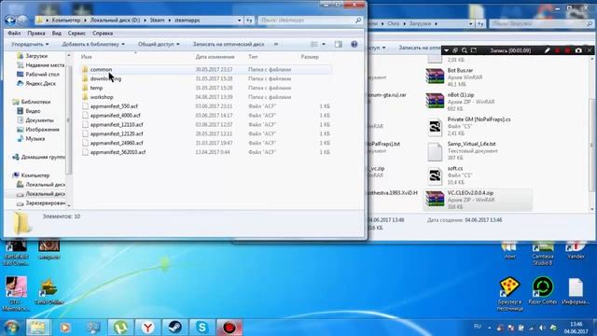Click the recorder pencil draw icon

click(548, 50)
